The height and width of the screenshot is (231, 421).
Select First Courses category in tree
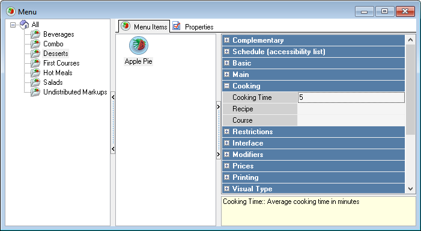coord(61,63)
